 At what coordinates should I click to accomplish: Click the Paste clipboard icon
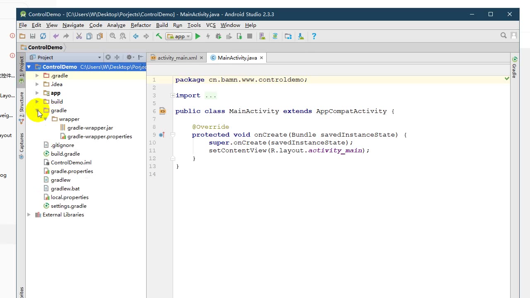(100, 36)
